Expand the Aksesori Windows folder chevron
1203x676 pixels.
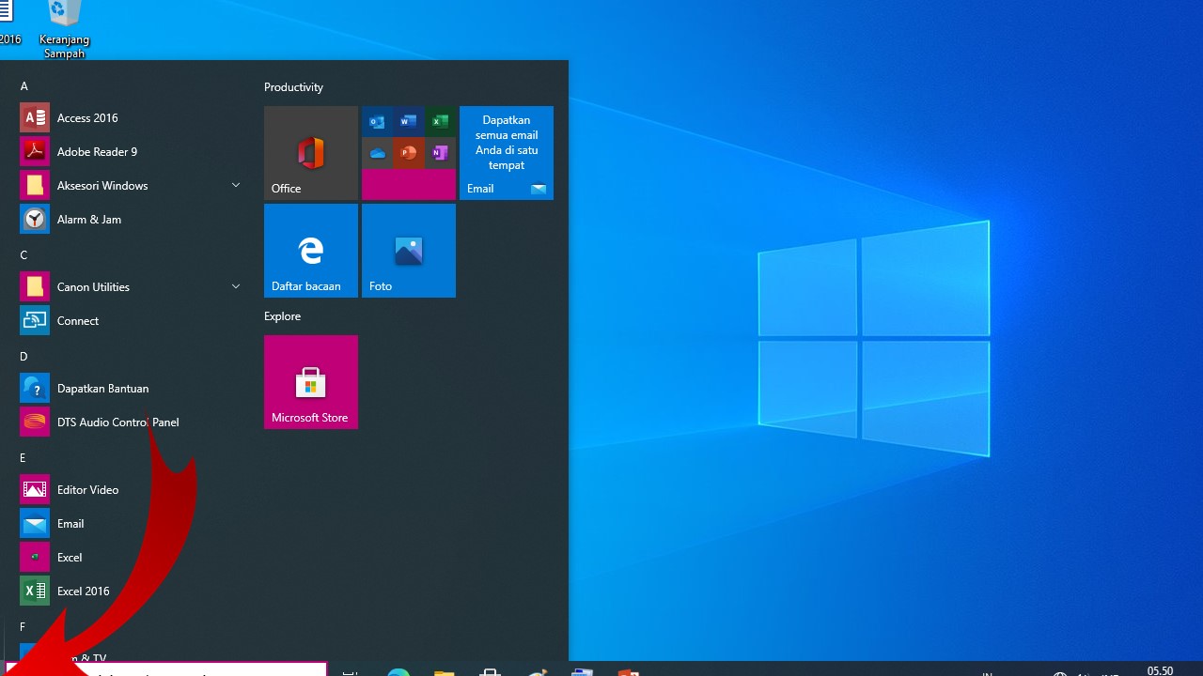coord(236,185)
